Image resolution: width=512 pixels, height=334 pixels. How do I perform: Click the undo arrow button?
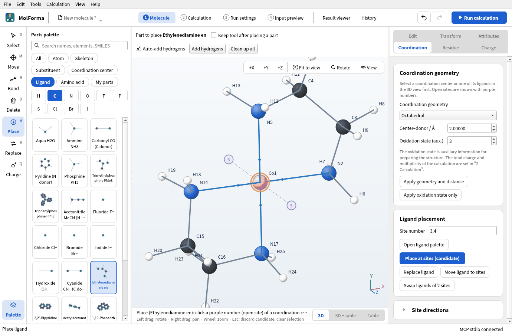pos(424,18)
